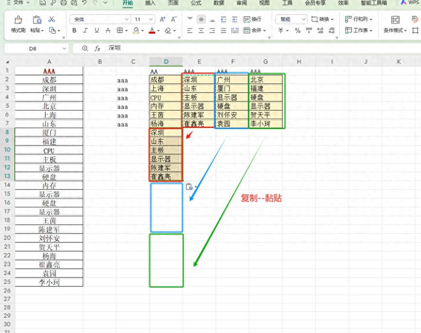Apply the red font color A
The image size is (421, 333).
click(152, 30)
